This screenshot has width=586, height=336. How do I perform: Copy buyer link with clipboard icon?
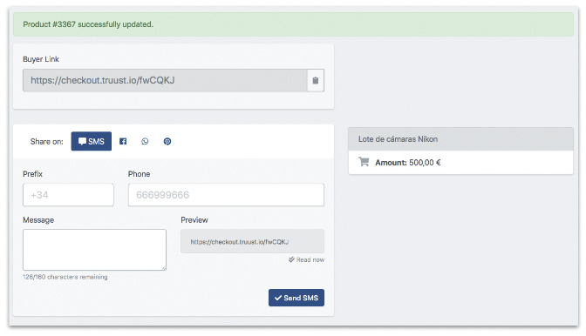click(316, 80)
